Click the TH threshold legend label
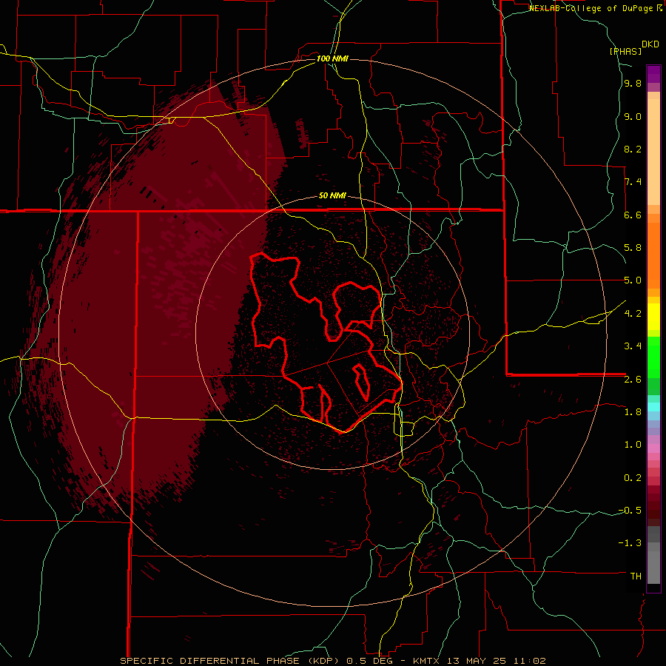Screen dimensions: 666x666 (636, 576)
